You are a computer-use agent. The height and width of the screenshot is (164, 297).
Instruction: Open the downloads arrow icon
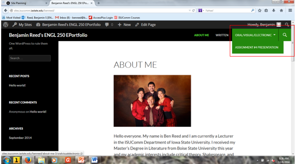pyautogui.click(x=274, y=11)
